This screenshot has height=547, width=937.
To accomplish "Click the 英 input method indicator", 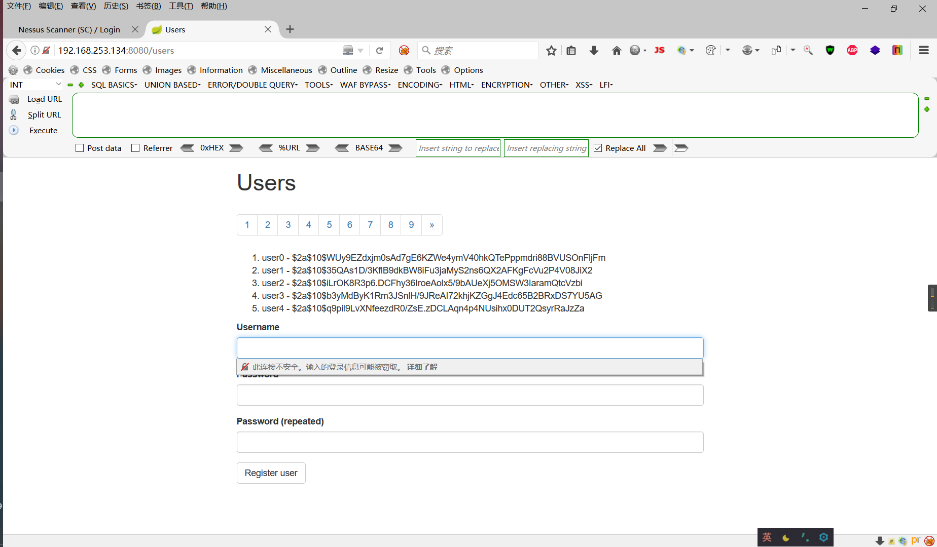I will (767, 537).
